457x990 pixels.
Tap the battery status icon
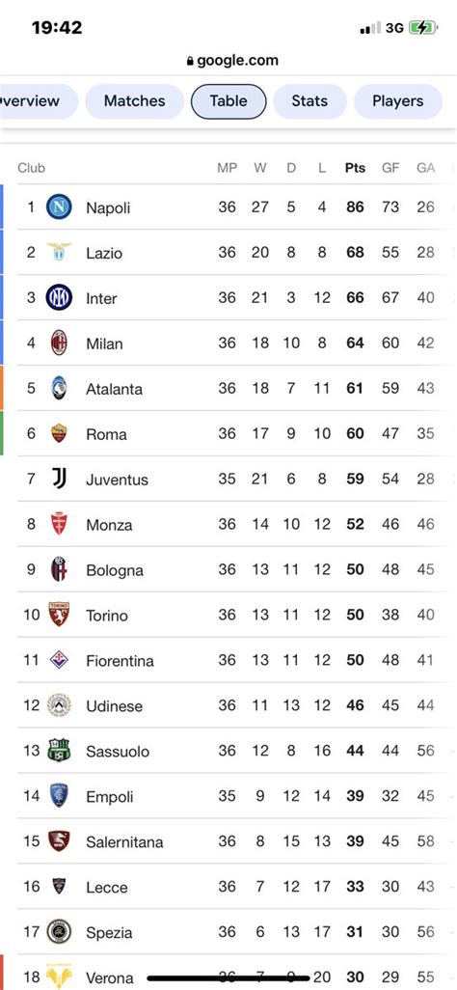click(421, 28)
